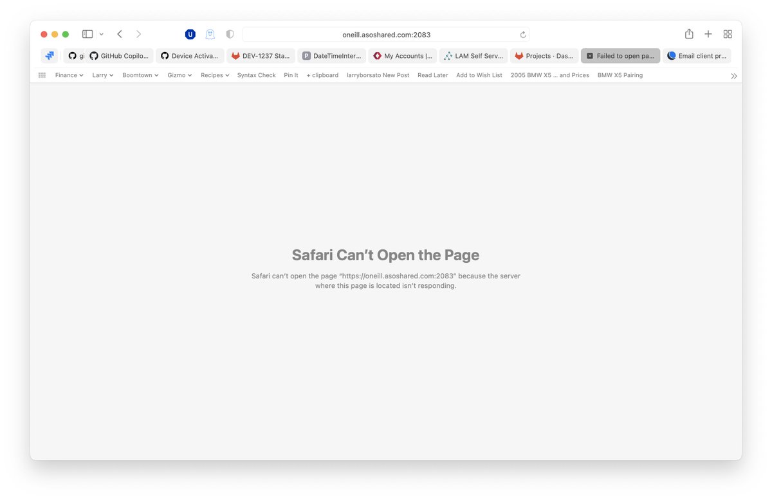
Task: Close the Safari window with red button
Action: pos(44,34)
